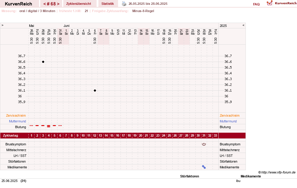Select cycle day 21 in the Zyklustag bar

(x=146, y=136)
